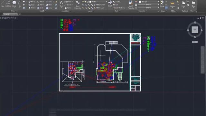Select the Polyline tool
This screenshot has width=206, height=116.
(x=8, y=4)
